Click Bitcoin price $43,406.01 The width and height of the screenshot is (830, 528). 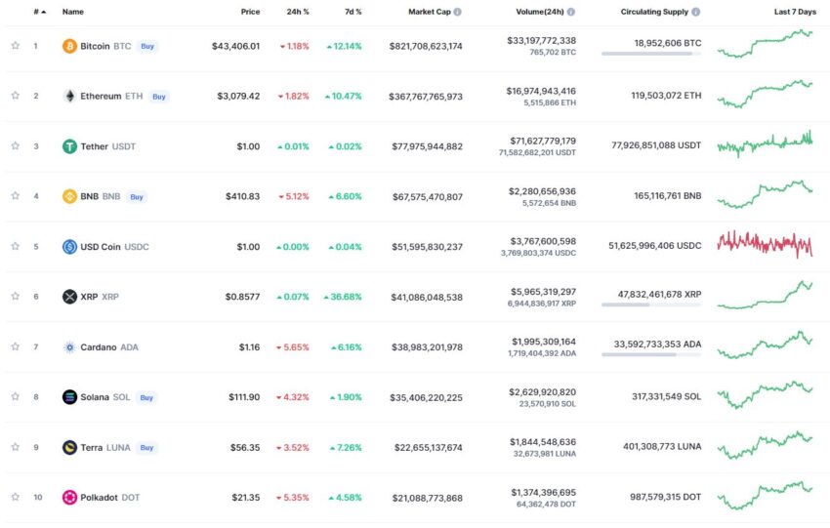click(x=235, y=46)
